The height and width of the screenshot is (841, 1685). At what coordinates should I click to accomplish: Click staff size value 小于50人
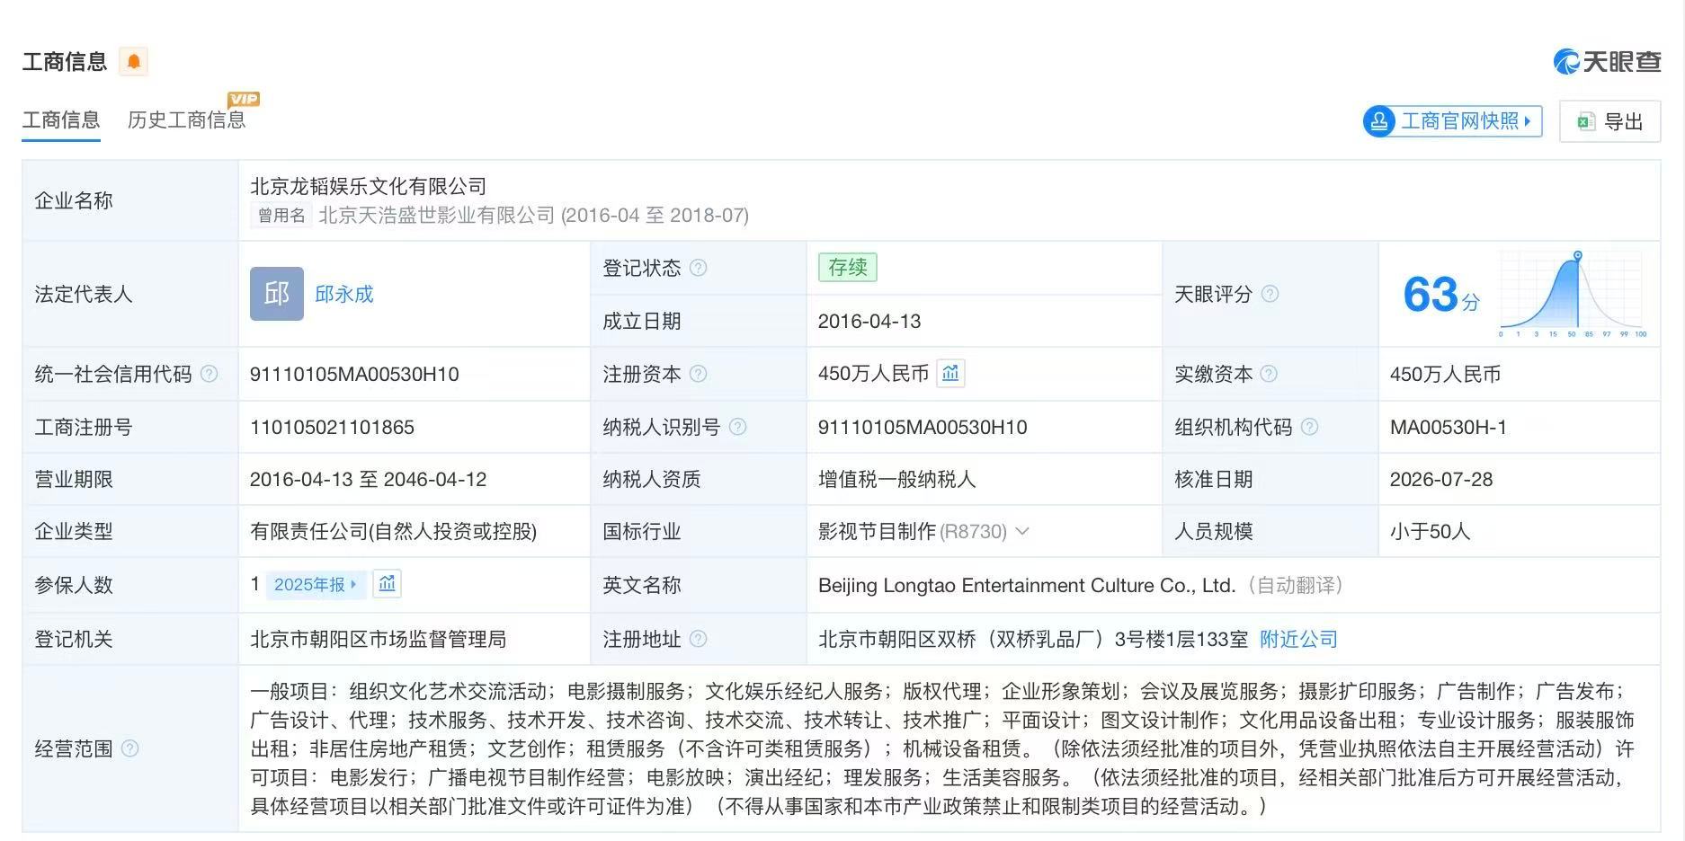click(1431, 531)
